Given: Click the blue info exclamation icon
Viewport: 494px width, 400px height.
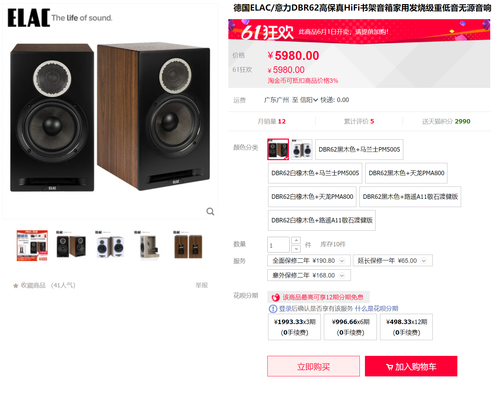Looking at the screenshot, I should (x=273, y=309).
